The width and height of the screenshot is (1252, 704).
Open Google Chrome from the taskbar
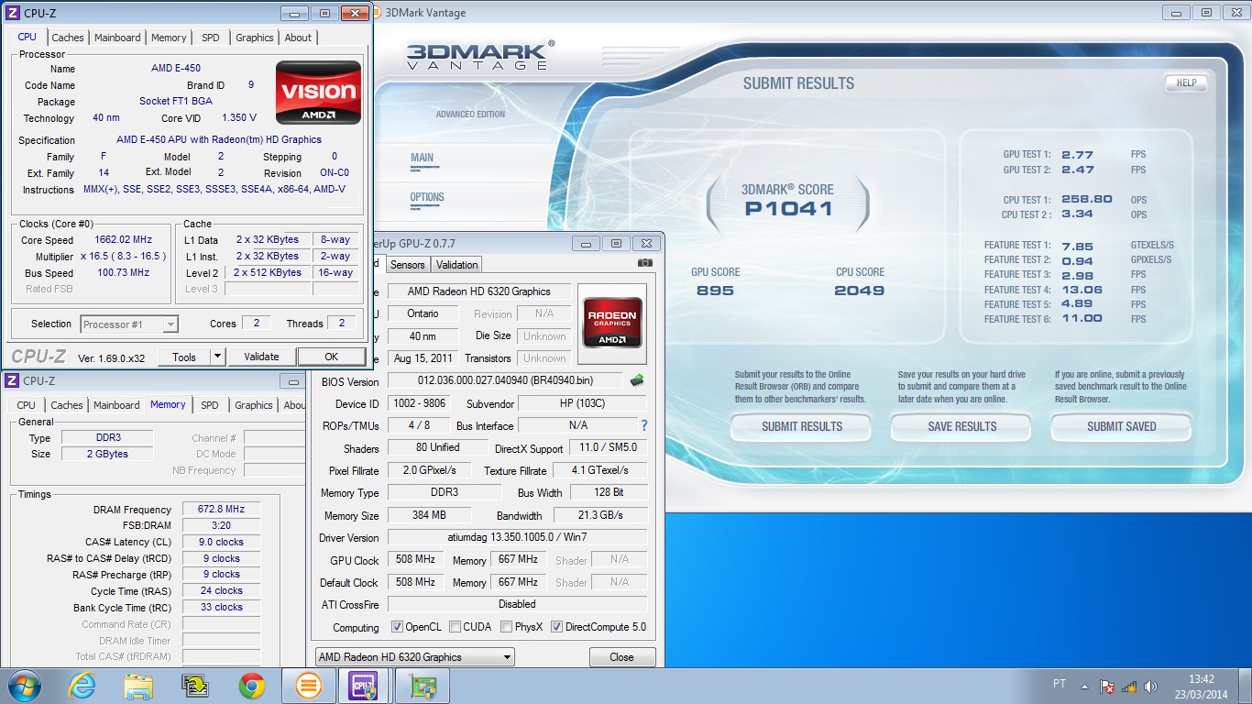pos(252,686)
